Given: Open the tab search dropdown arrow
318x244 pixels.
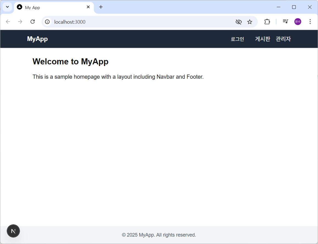Looking at the screenshot, I should click(7, 7).
